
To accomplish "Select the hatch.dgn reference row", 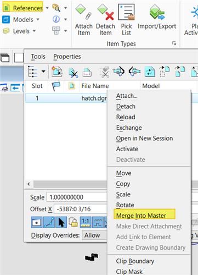I will point(66,98).
